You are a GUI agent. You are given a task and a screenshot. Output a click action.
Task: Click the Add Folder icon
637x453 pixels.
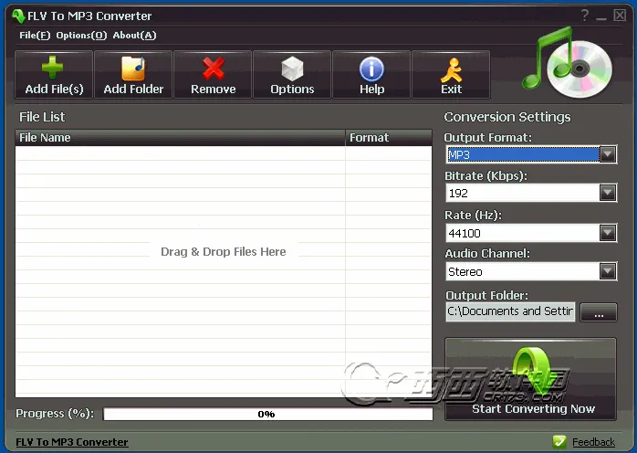click(133, 69)
